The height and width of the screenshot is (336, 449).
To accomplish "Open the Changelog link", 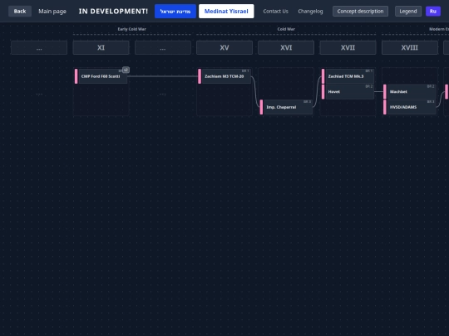I will click(x=310, y=11).
